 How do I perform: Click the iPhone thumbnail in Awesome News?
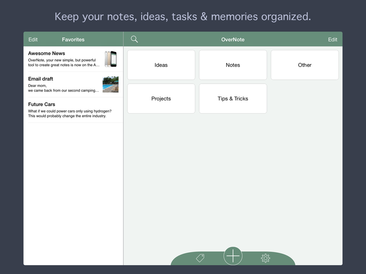pos(111,59)
